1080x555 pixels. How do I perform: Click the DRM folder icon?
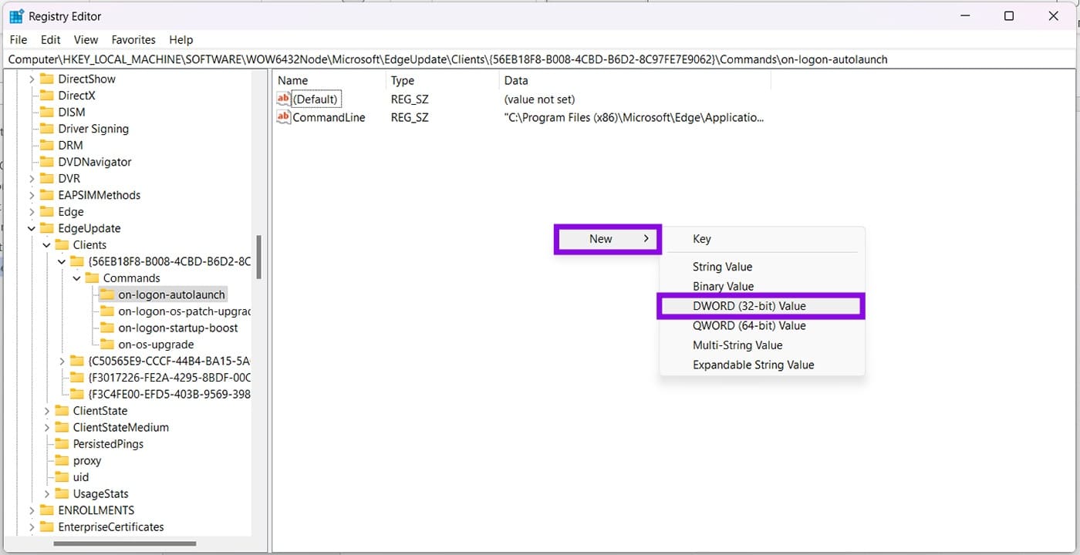click(46, 145)
